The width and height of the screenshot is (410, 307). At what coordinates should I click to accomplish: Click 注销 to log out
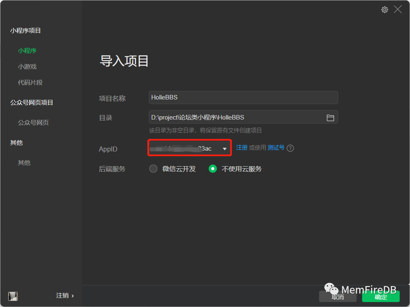pyautogui.click(x=62, y=296)
